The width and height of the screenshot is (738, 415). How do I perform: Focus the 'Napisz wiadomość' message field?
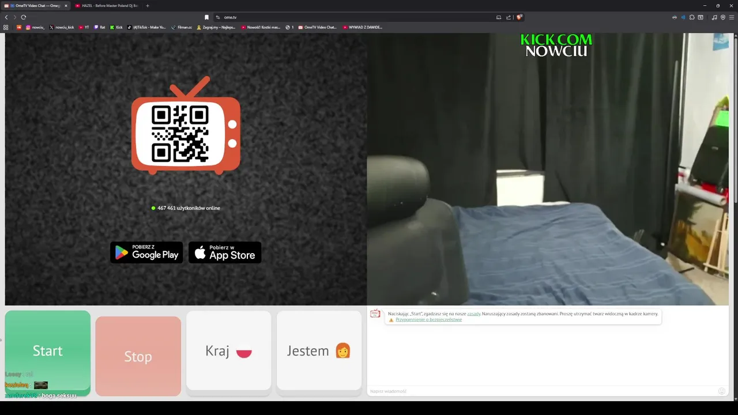[x=542, y=391]
